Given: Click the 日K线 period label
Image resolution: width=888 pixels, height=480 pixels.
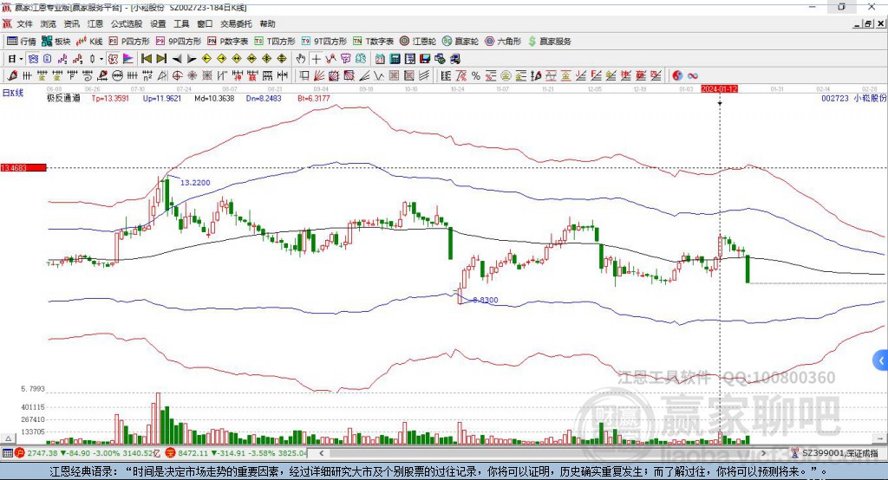Looking at the screenshot, I should click(x=13, y=93).
